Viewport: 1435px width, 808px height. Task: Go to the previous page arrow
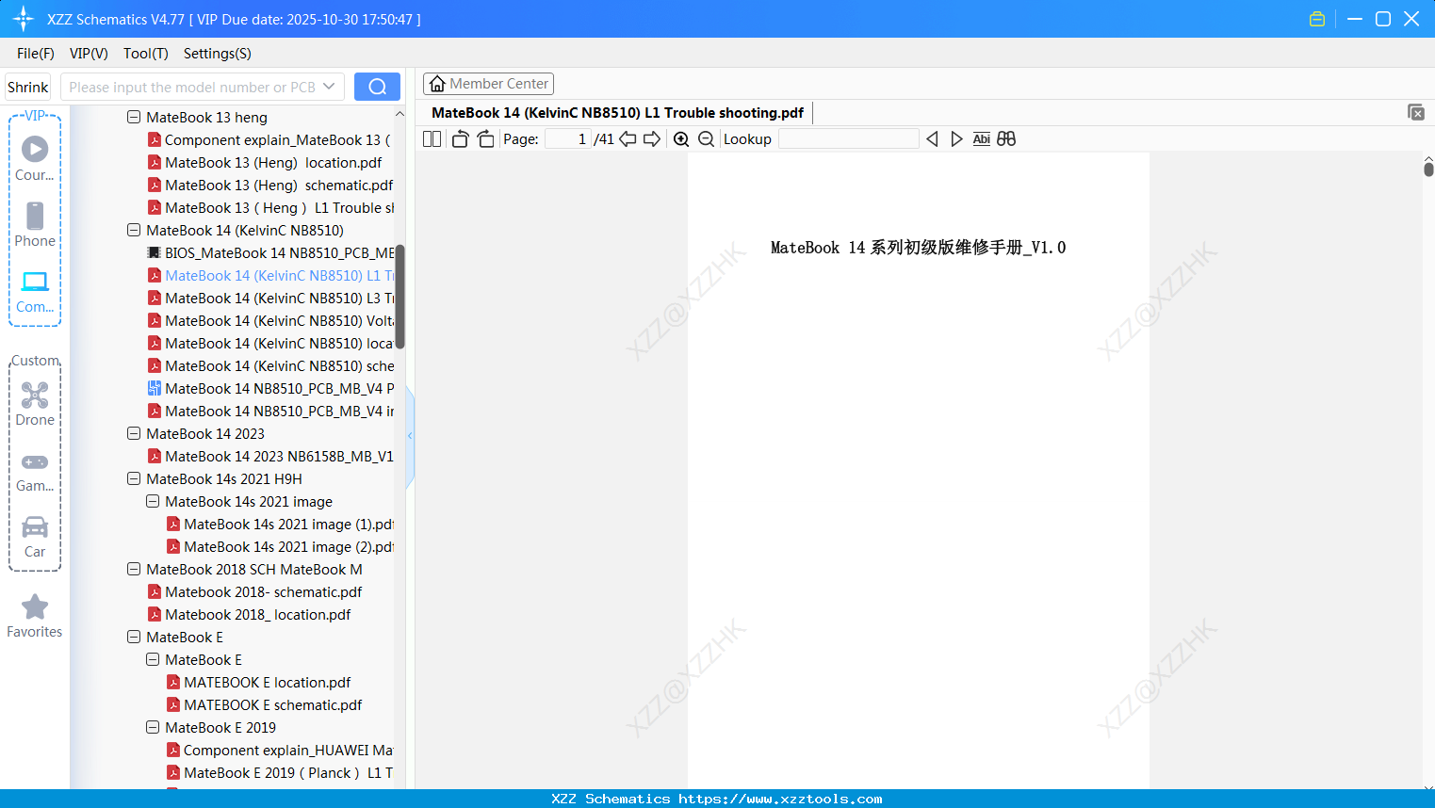(x=628, y=139)
